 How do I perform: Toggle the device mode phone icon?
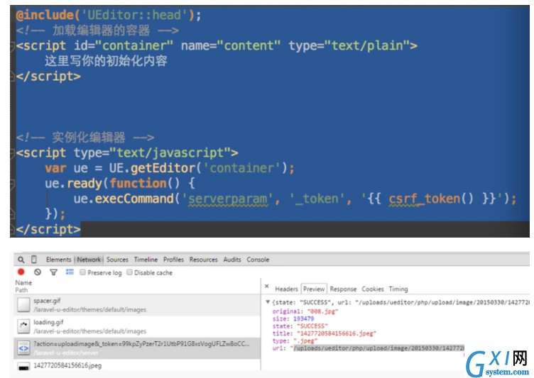[x=33, y=260]
